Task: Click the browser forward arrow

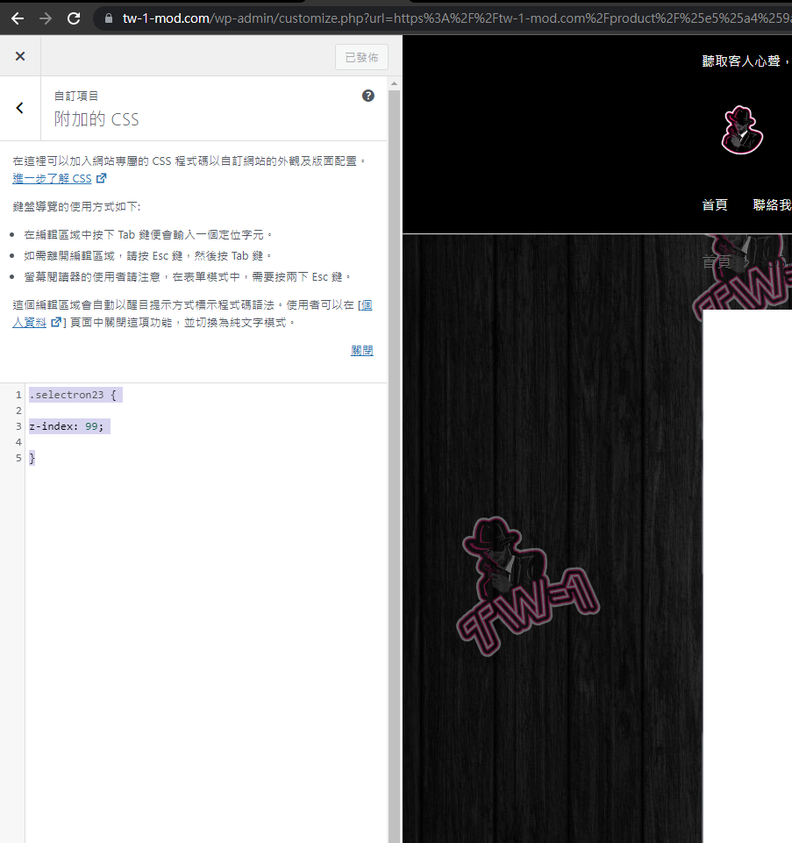Action: [46, 18]
